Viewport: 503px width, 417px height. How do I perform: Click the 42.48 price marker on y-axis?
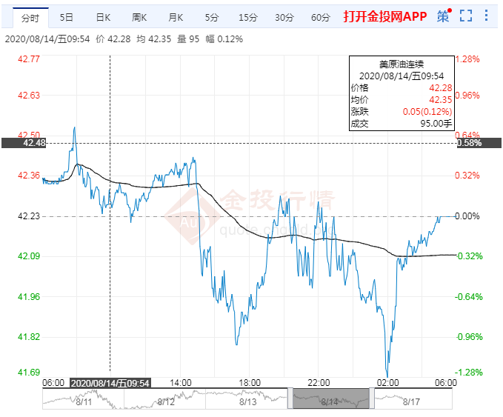click(x=23, y=143)
